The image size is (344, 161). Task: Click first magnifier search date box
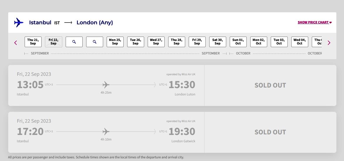(74, 42)
